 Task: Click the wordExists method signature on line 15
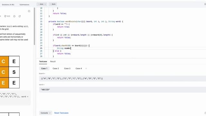point(86,22)
